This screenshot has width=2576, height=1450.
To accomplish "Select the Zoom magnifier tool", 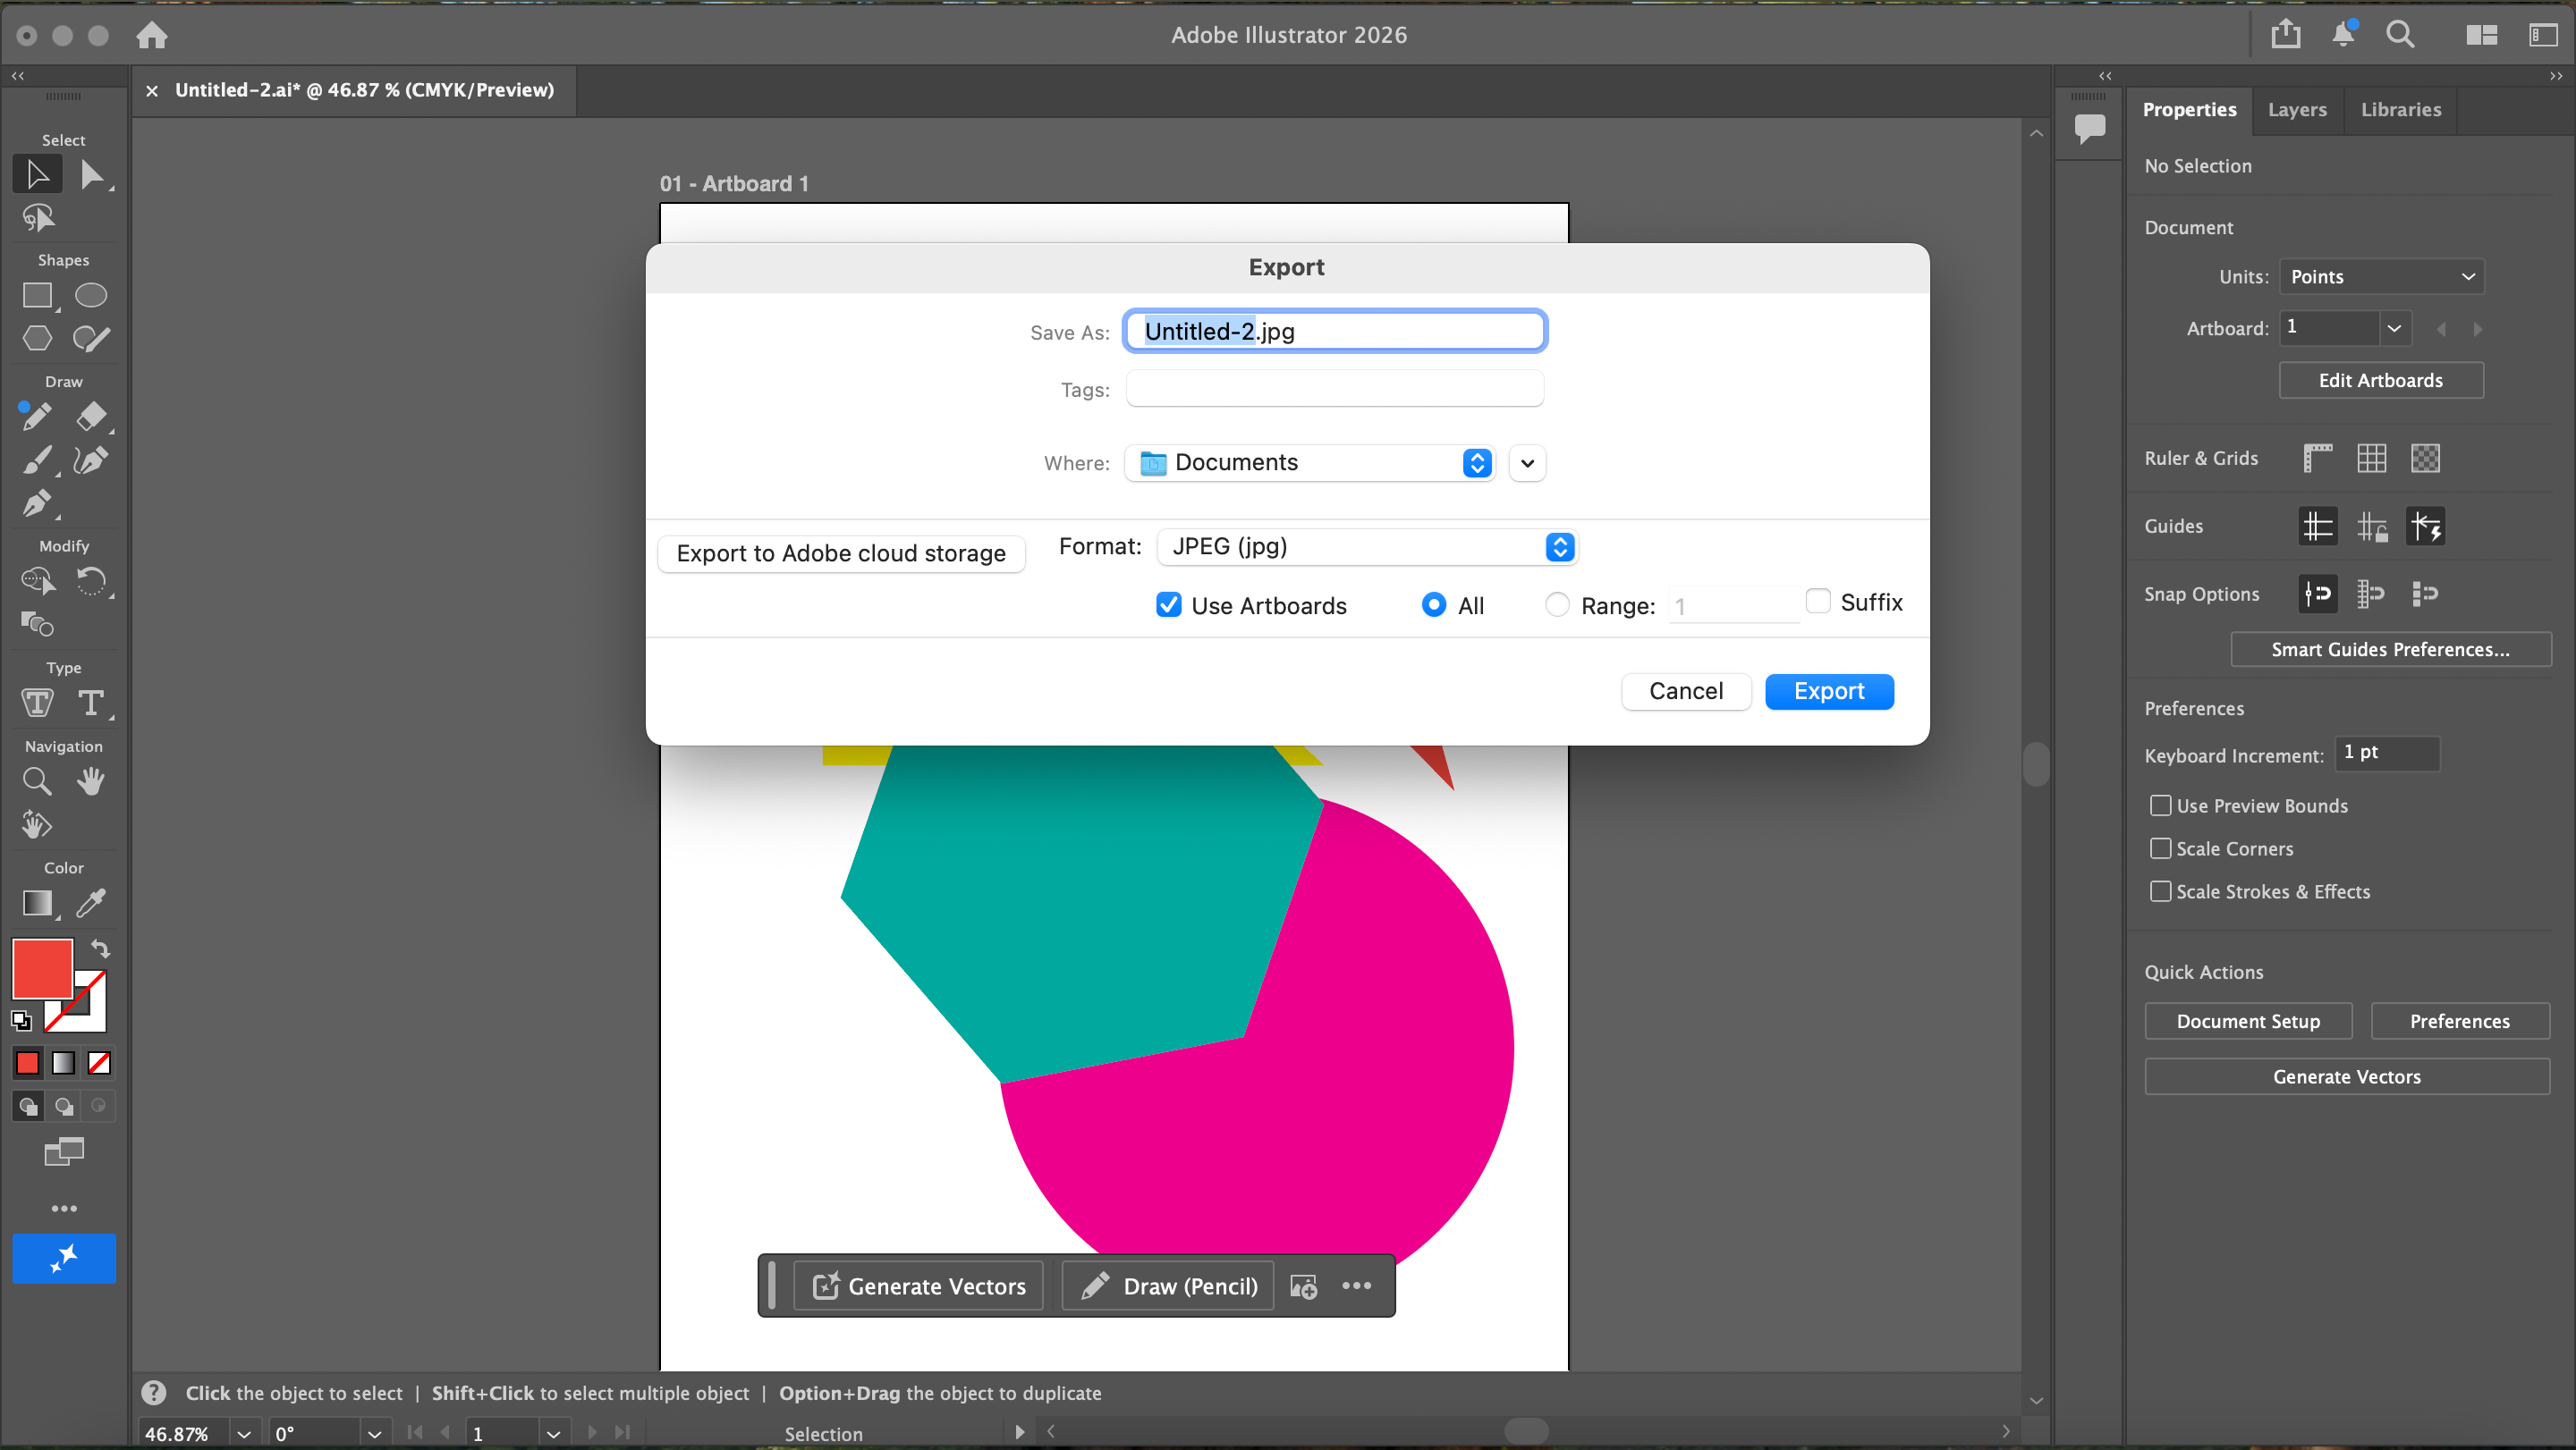I will point(37,780).
